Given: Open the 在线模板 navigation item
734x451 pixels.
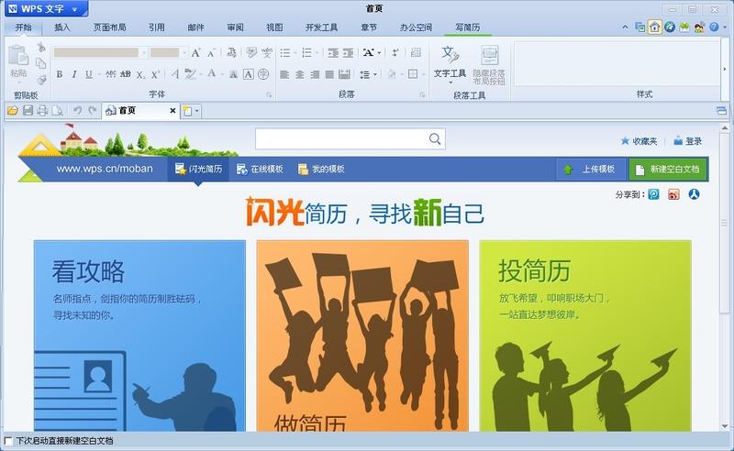Looking at the screenshot, I should (260, 169).
